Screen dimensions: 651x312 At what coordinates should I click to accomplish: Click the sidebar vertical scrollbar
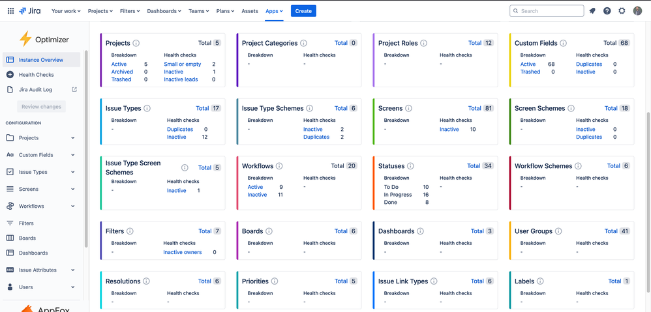(86, 149)
